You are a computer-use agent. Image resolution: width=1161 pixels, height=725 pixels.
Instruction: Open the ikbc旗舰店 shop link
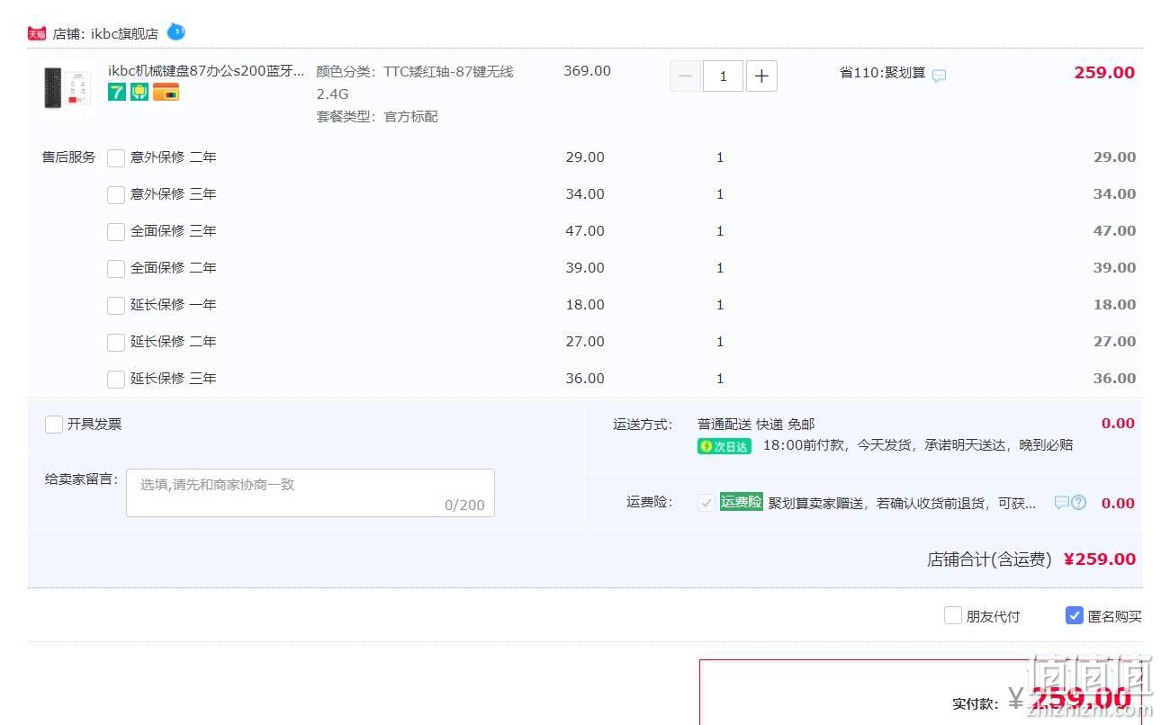(x=124, y=34)
